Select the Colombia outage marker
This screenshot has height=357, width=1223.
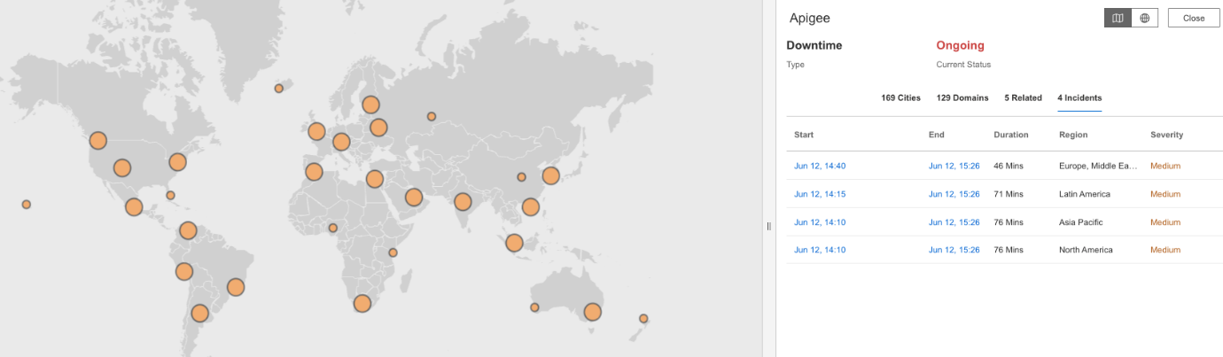187,231
